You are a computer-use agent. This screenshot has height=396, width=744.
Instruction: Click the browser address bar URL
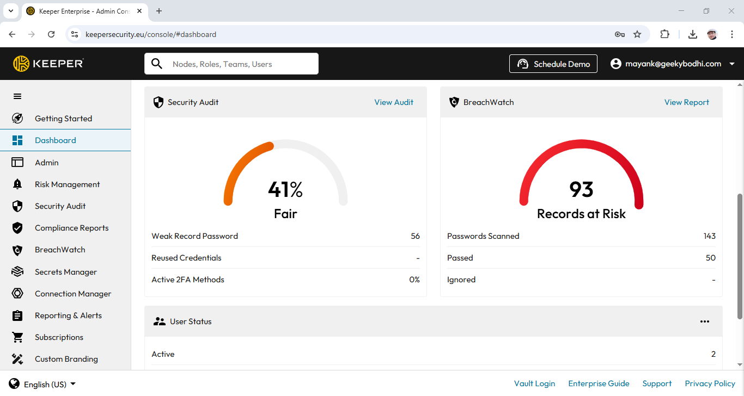click(151, 34)
